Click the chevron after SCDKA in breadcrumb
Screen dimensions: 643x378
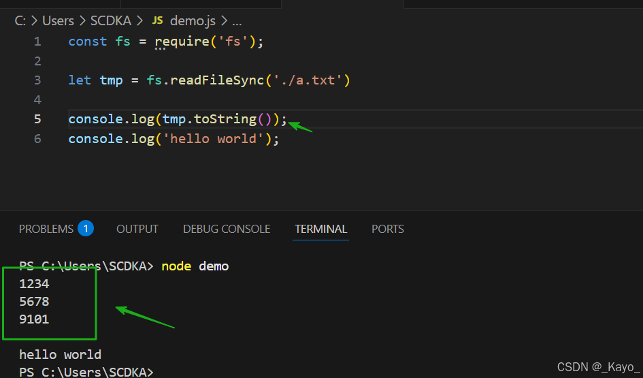click(x=140, y=20)
